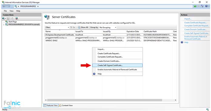
Task: Click Enable Automatic Rebind link in Actions
Action: tap(196, 38)
